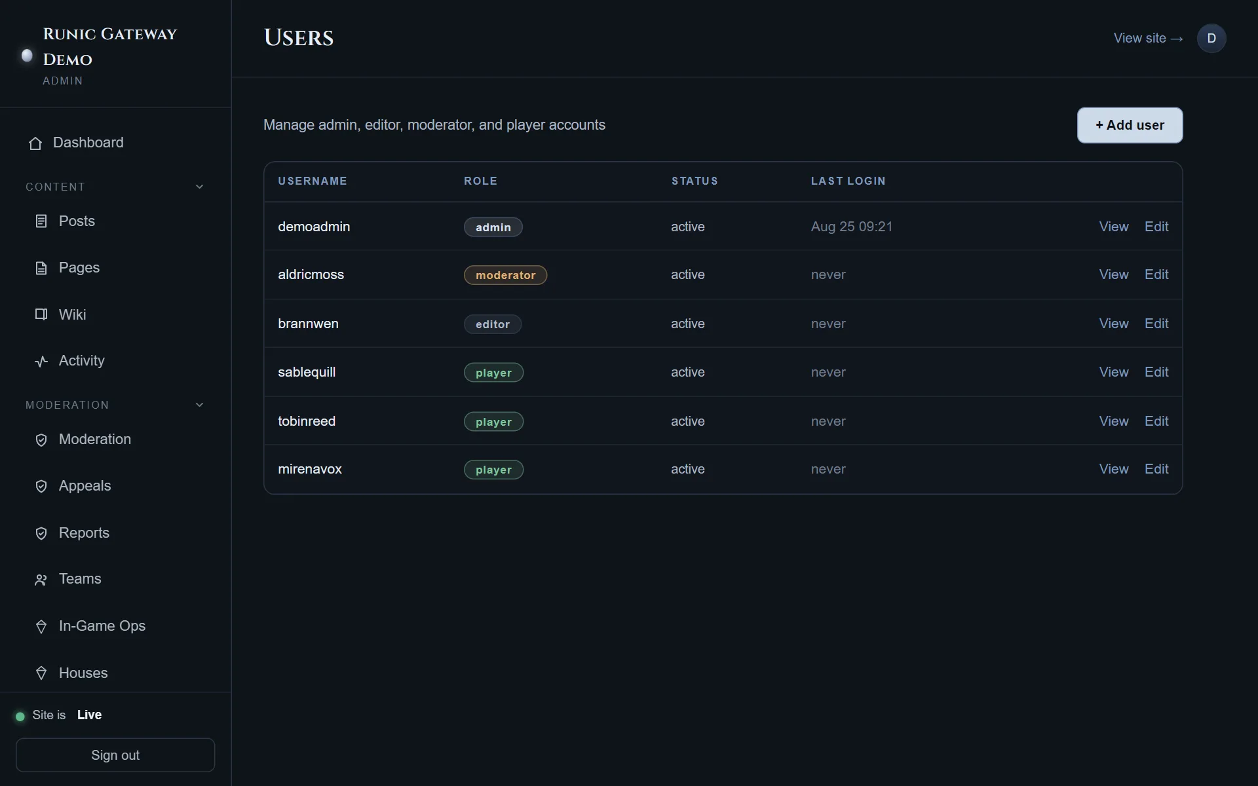Edit brannwen user
The width and height of the screenshot is (1258, 786).
coord(1156,324)
